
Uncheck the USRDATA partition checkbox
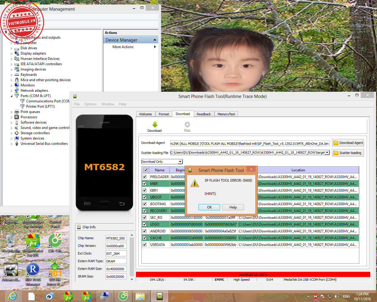tap(145, 245)
